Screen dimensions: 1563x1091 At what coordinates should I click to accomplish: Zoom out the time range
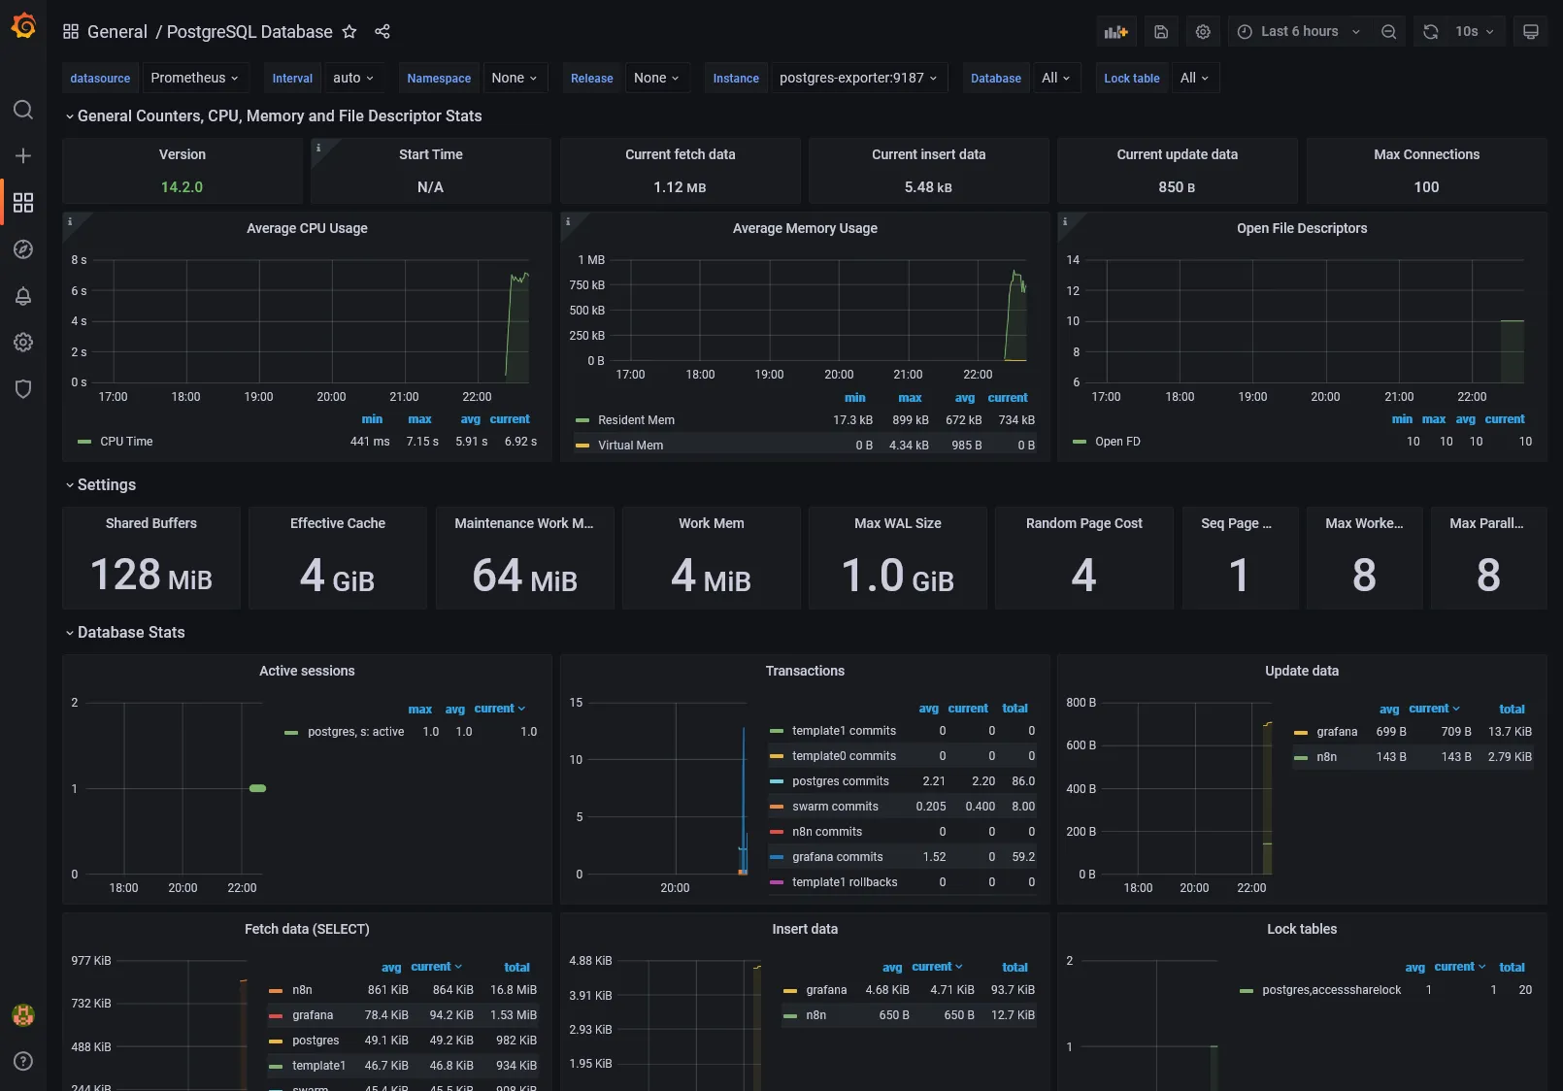[1388, 31]
